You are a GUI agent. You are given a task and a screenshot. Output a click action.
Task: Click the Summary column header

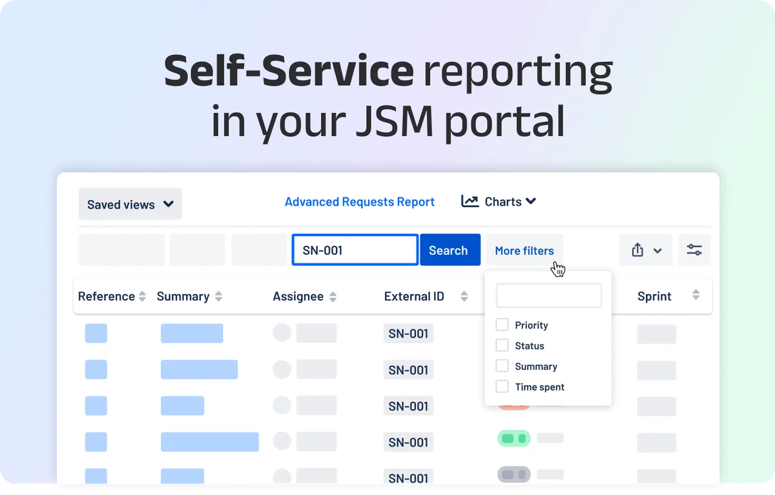183,296
